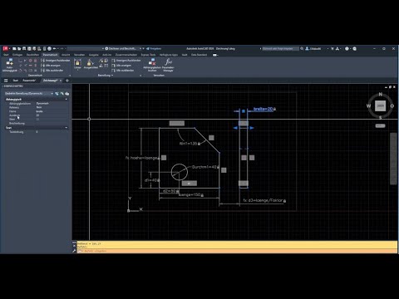
Task: Click the Undo arrow in quick access toolbar
Action: point(55,48)
